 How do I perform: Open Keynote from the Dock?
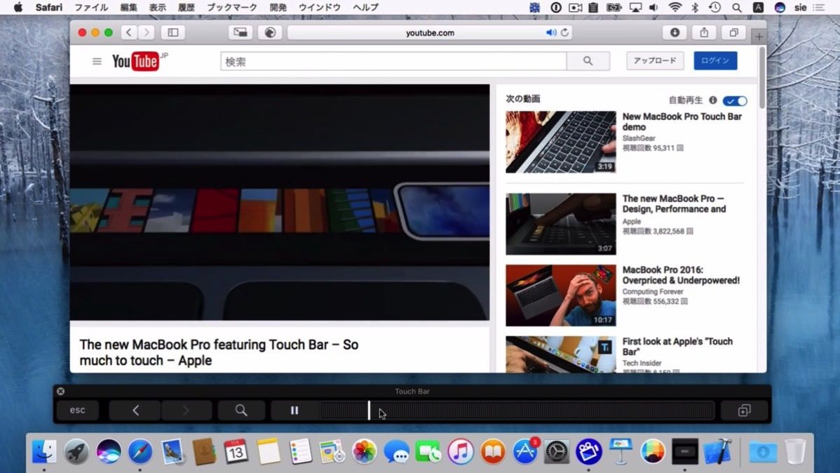tap(621, 451)
